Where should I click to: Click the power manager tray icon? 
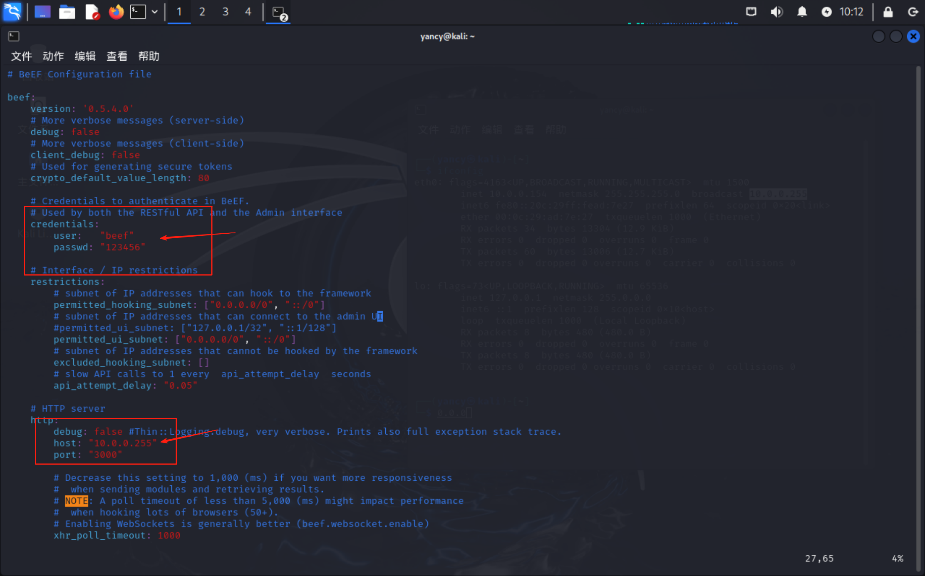[826, 12]
